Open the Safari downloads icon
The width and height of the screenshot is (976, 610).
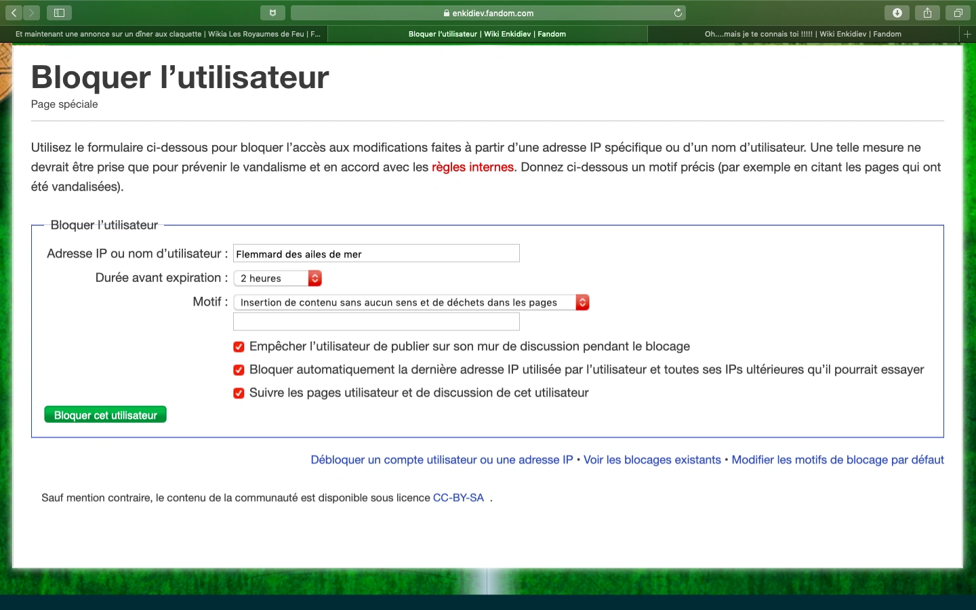(897, 13)
